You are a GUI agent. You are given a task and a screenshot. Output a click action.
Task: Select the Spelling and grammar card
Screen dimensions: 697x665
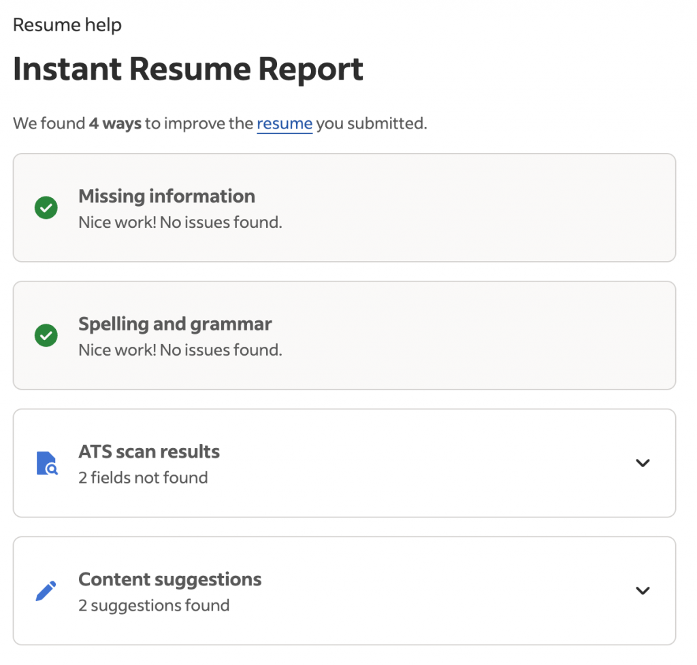point(345,335)
